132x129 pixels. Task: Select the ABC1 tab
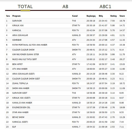pyautogui.click(x=105, y=7)
